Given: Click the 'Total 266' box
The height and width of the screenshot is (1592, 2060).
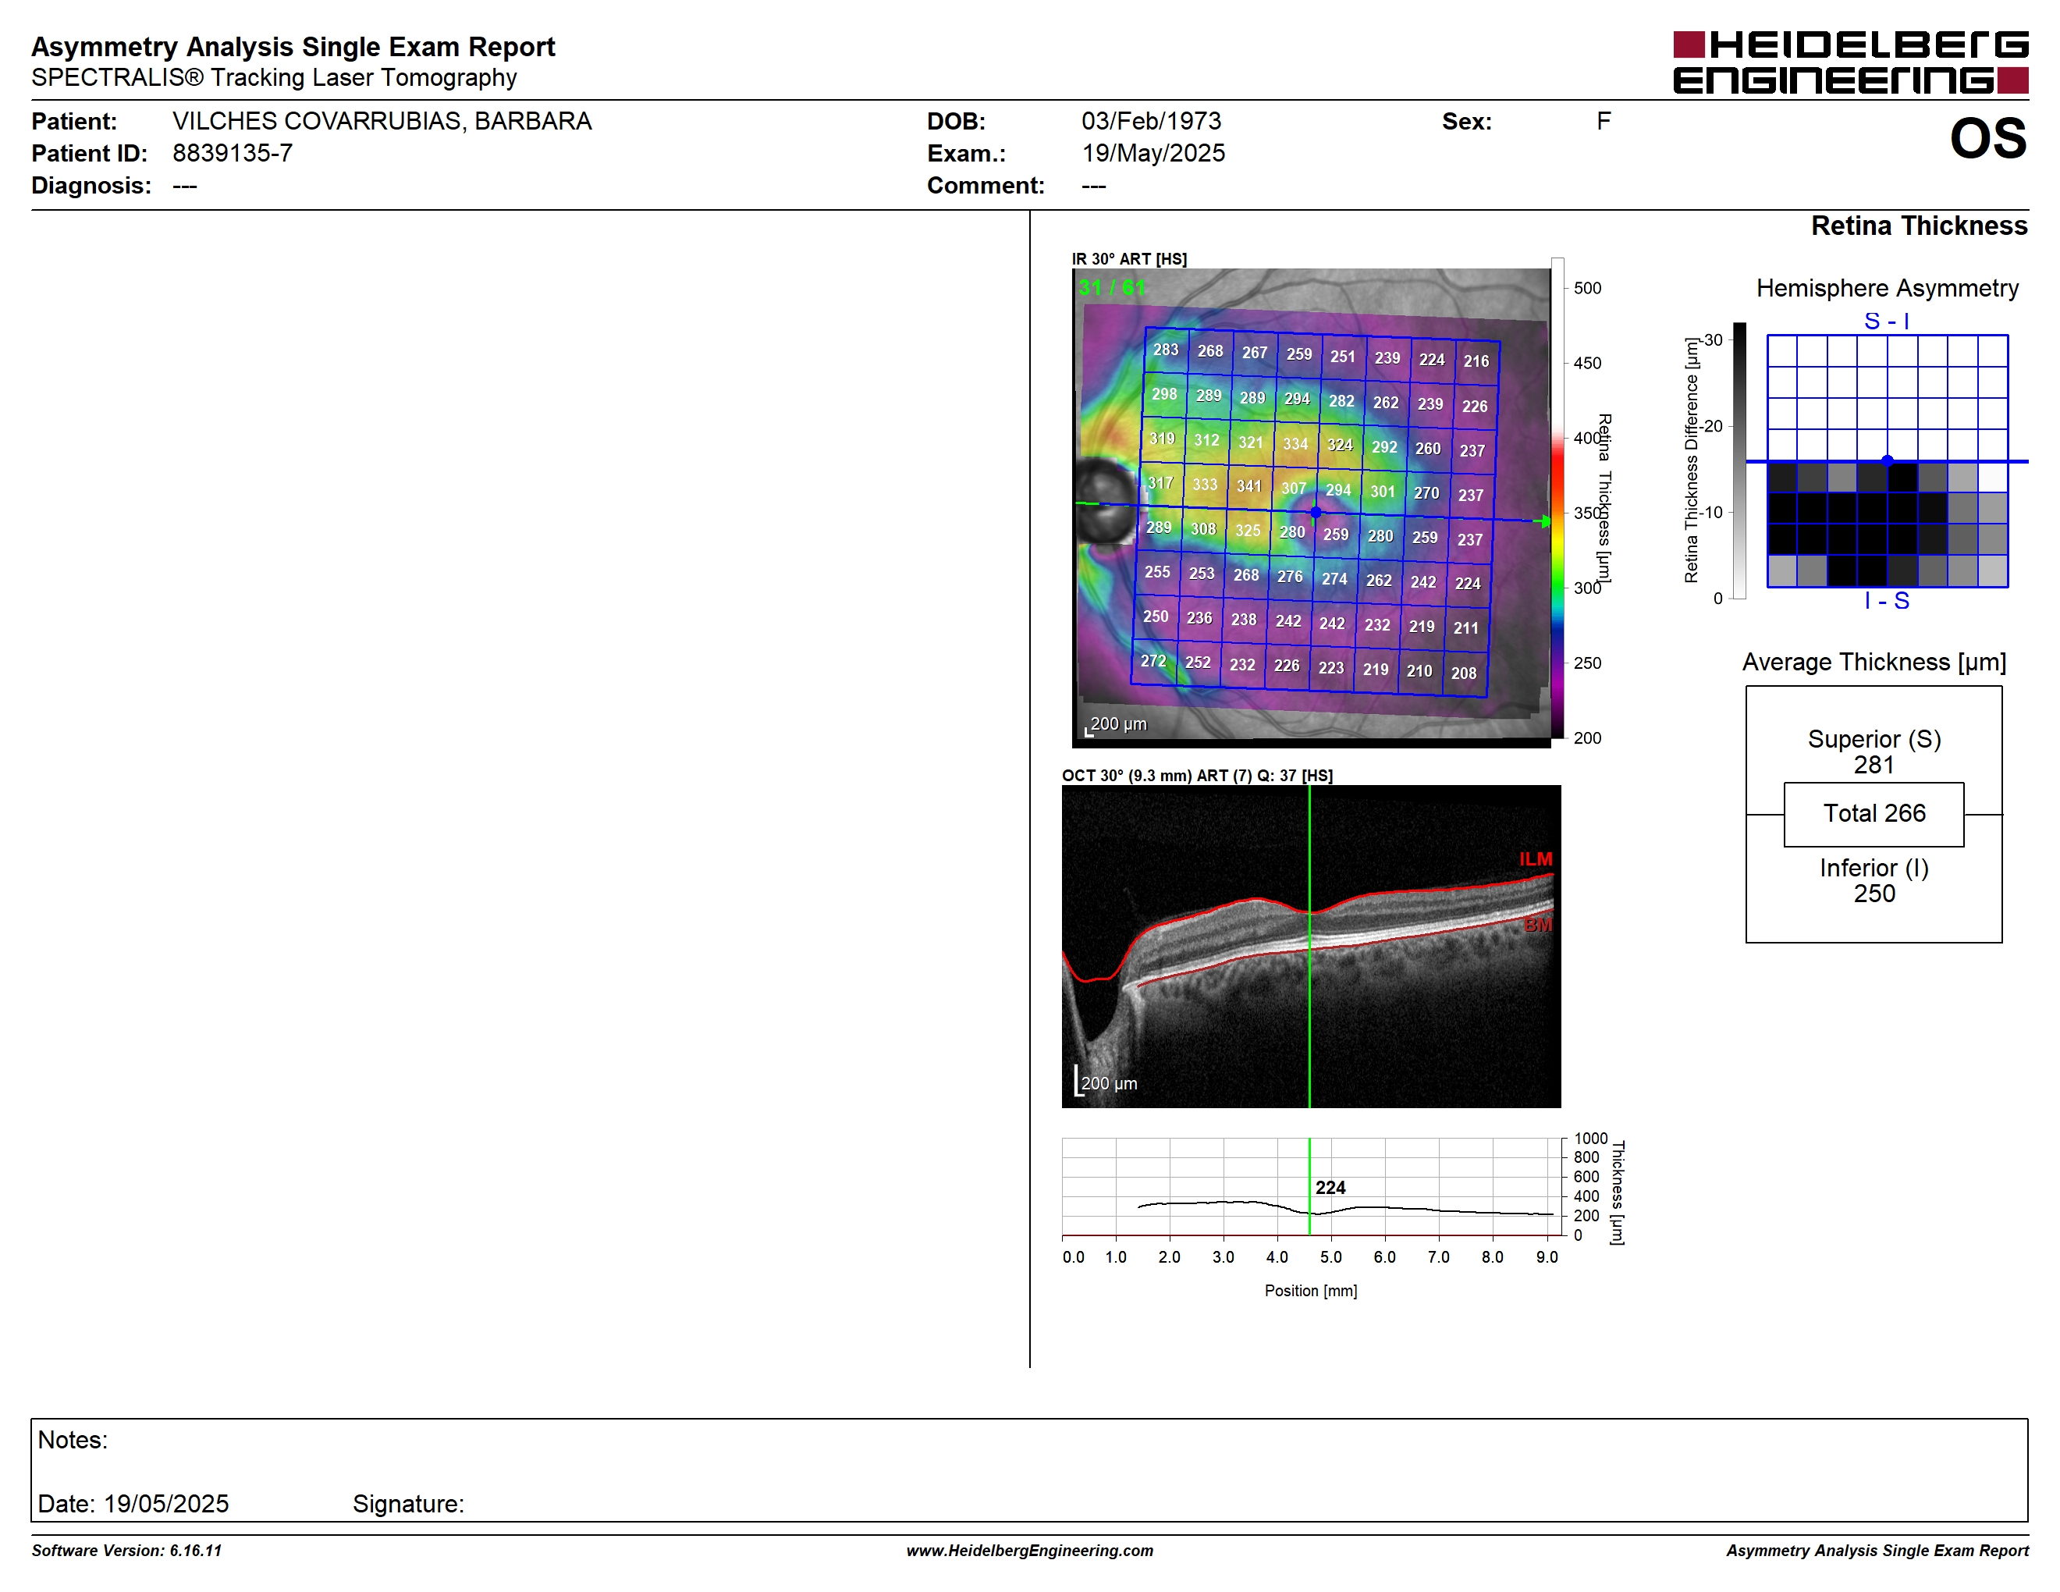Looking at the screenshot, I should pos(1874,814).
